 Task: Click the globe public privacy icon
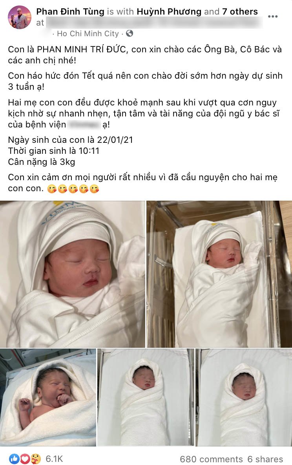[x=129, y=33]
